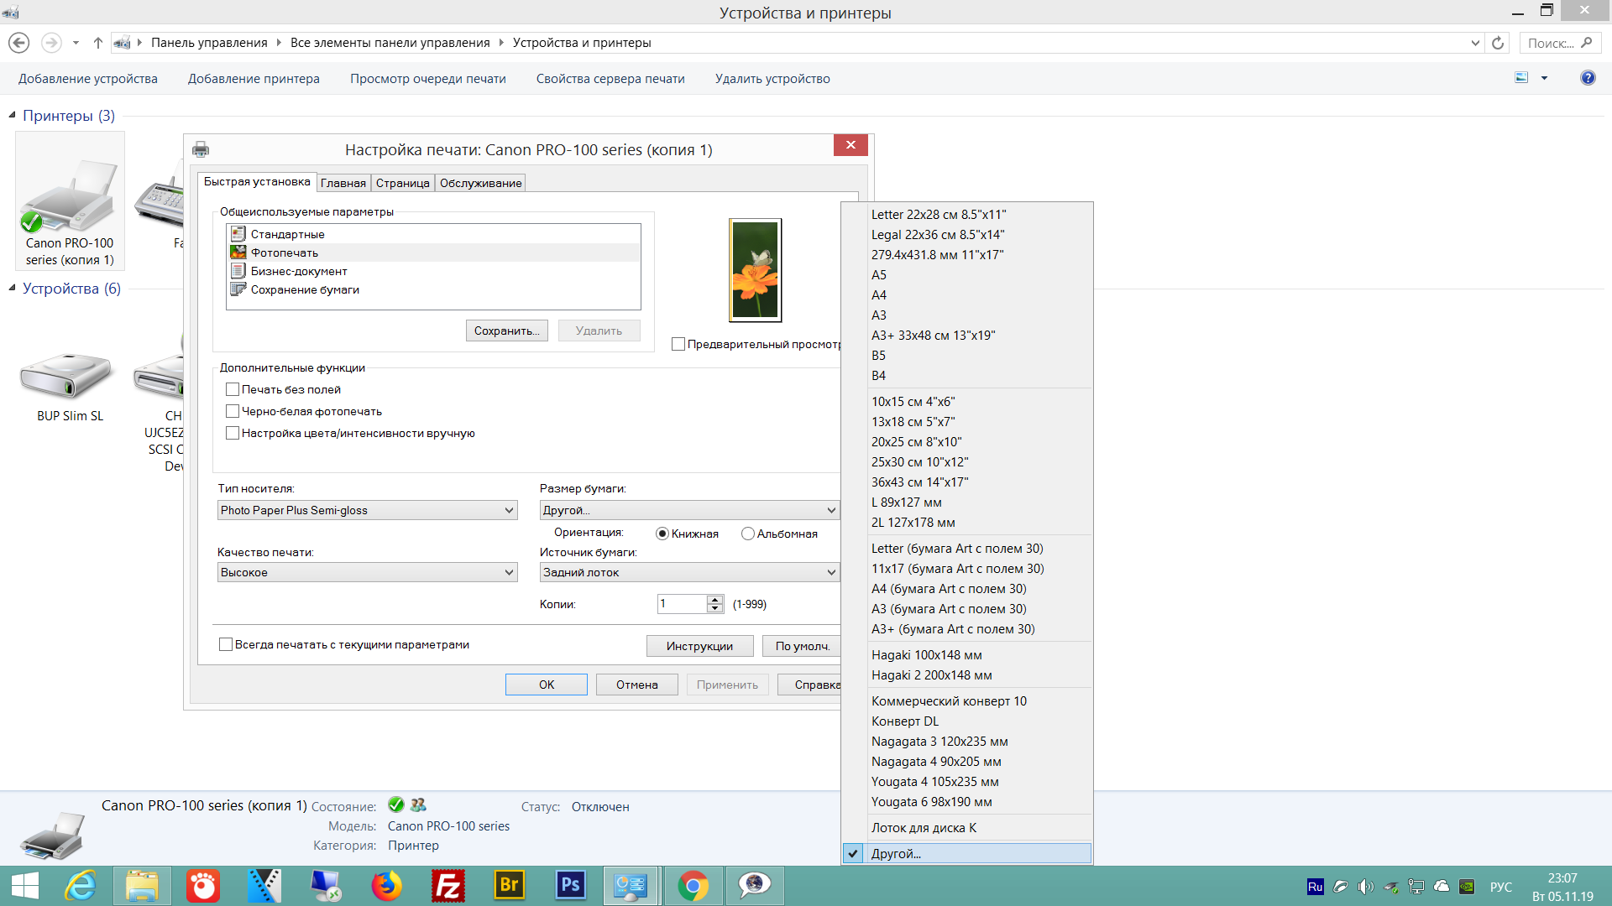Launch Firefox from the taskbar
Screen dimensions: 1612x906
click(387, 886)
